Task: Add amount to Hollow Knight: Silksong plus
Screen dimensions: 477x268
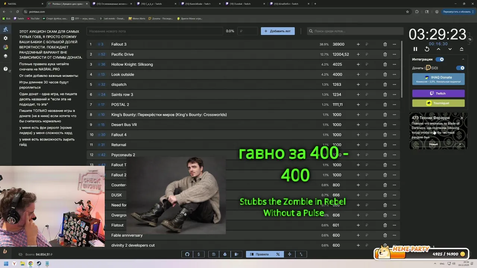Action: point(358,64)
